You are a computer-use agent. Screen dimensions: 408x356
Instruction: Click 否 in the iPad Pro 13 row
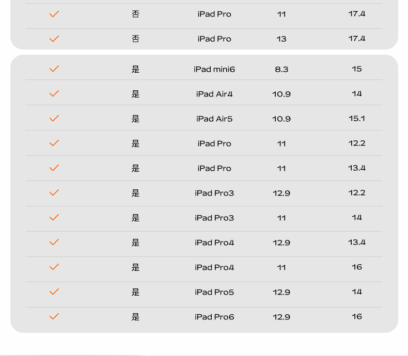(x=135, y=39)
